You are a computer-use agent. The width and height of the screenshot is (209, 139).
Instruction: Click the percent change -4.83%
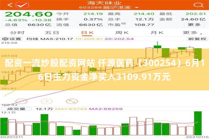[16, 20]
